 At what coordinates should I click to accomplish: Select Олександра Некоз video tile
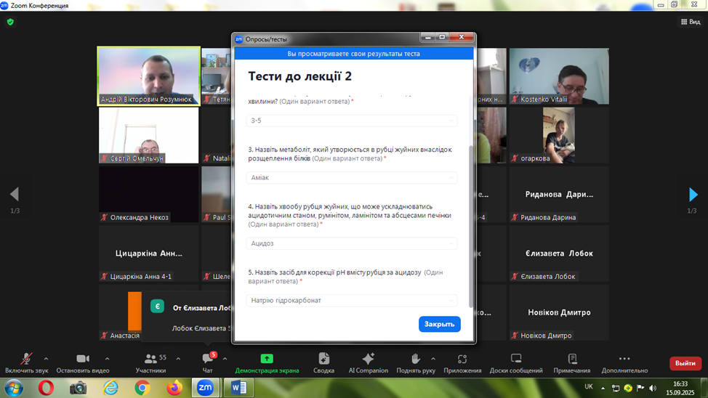pyautogui.click(x=148, y=195)
